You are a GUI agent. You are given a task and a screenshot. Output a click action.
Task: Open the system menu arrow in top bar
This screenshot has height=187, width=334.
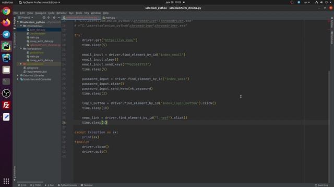330,2
